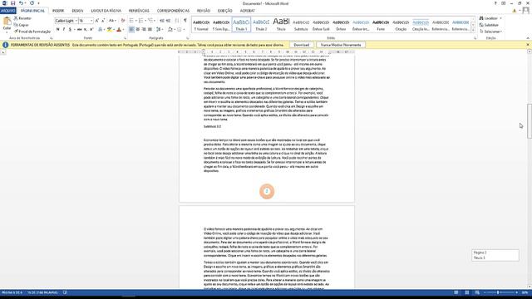Click the red font color button
Viewport: 532px width, 299px height.
click(x=119, y=30)
